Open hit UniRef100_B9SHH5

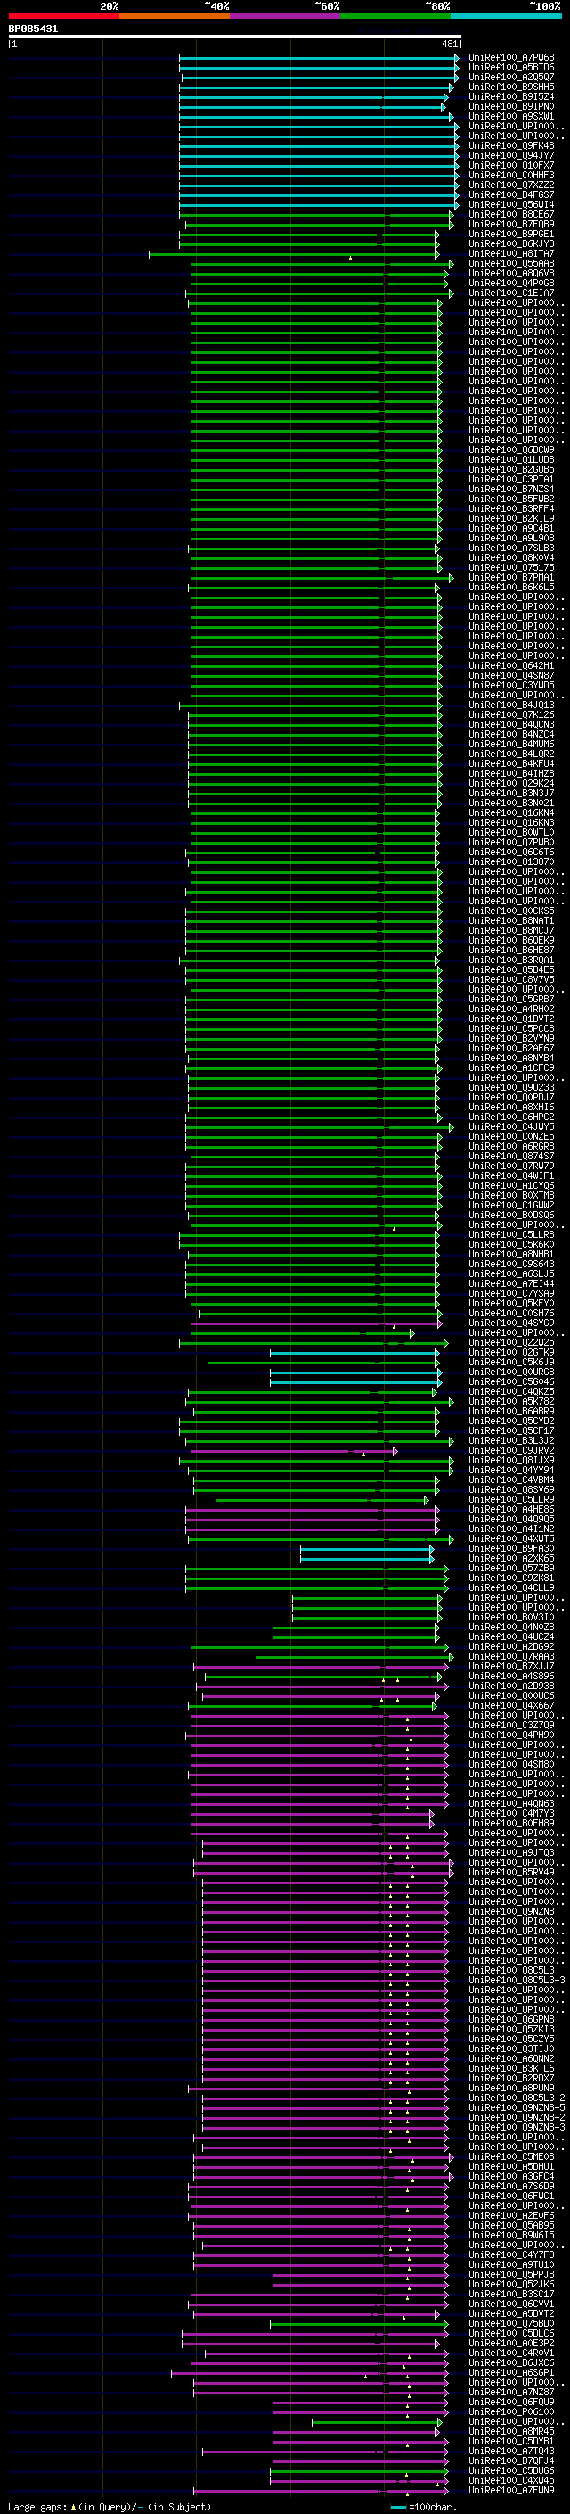pos(511,87)
